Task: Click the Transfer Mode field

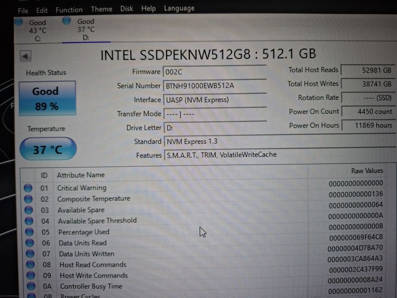Action: 215,114
